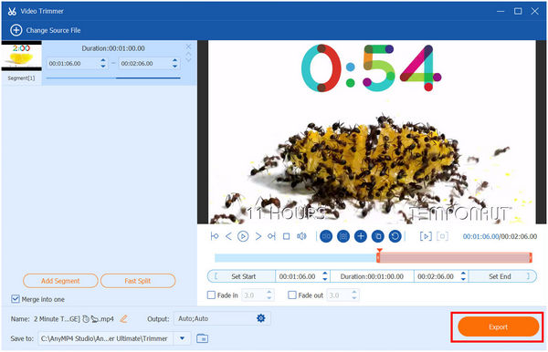Screen dimensions: 548x352
Task: Decrease the Set End time stepper
Action: (463, 279)
